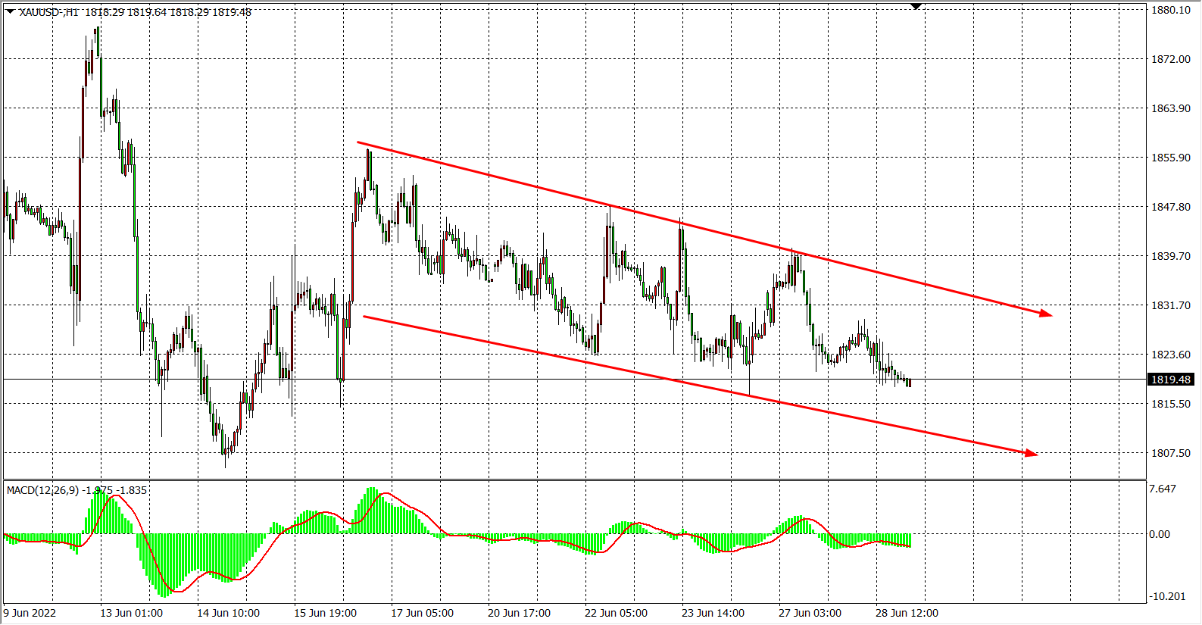This screenshot has width=1202, height=625.
Task: Click the highlighted current price label 1819.48
Action: (x=1170, y=380)
